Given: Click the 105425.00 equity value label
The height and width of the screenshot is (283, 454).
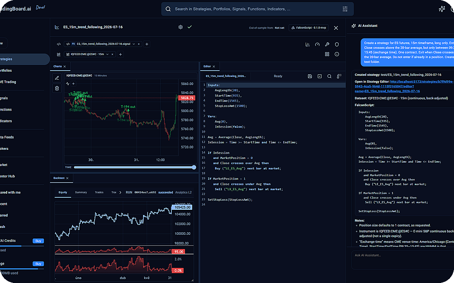Looking at the screenshot, I should pos(182,208).
